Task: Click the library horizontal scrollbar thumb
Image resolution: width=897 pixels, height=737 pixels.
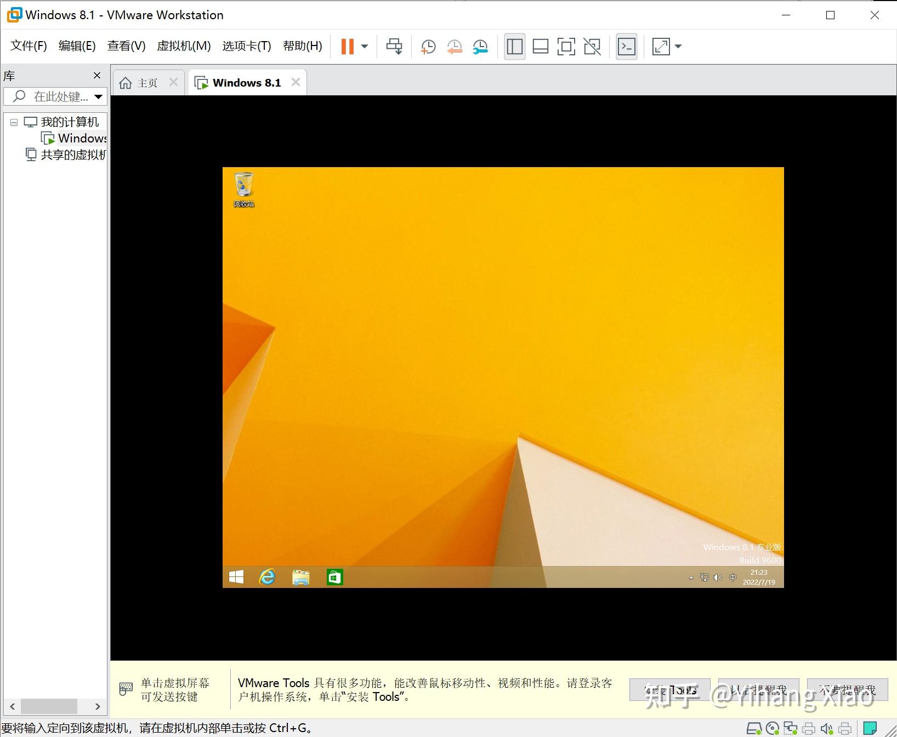Action: [49, 706]
